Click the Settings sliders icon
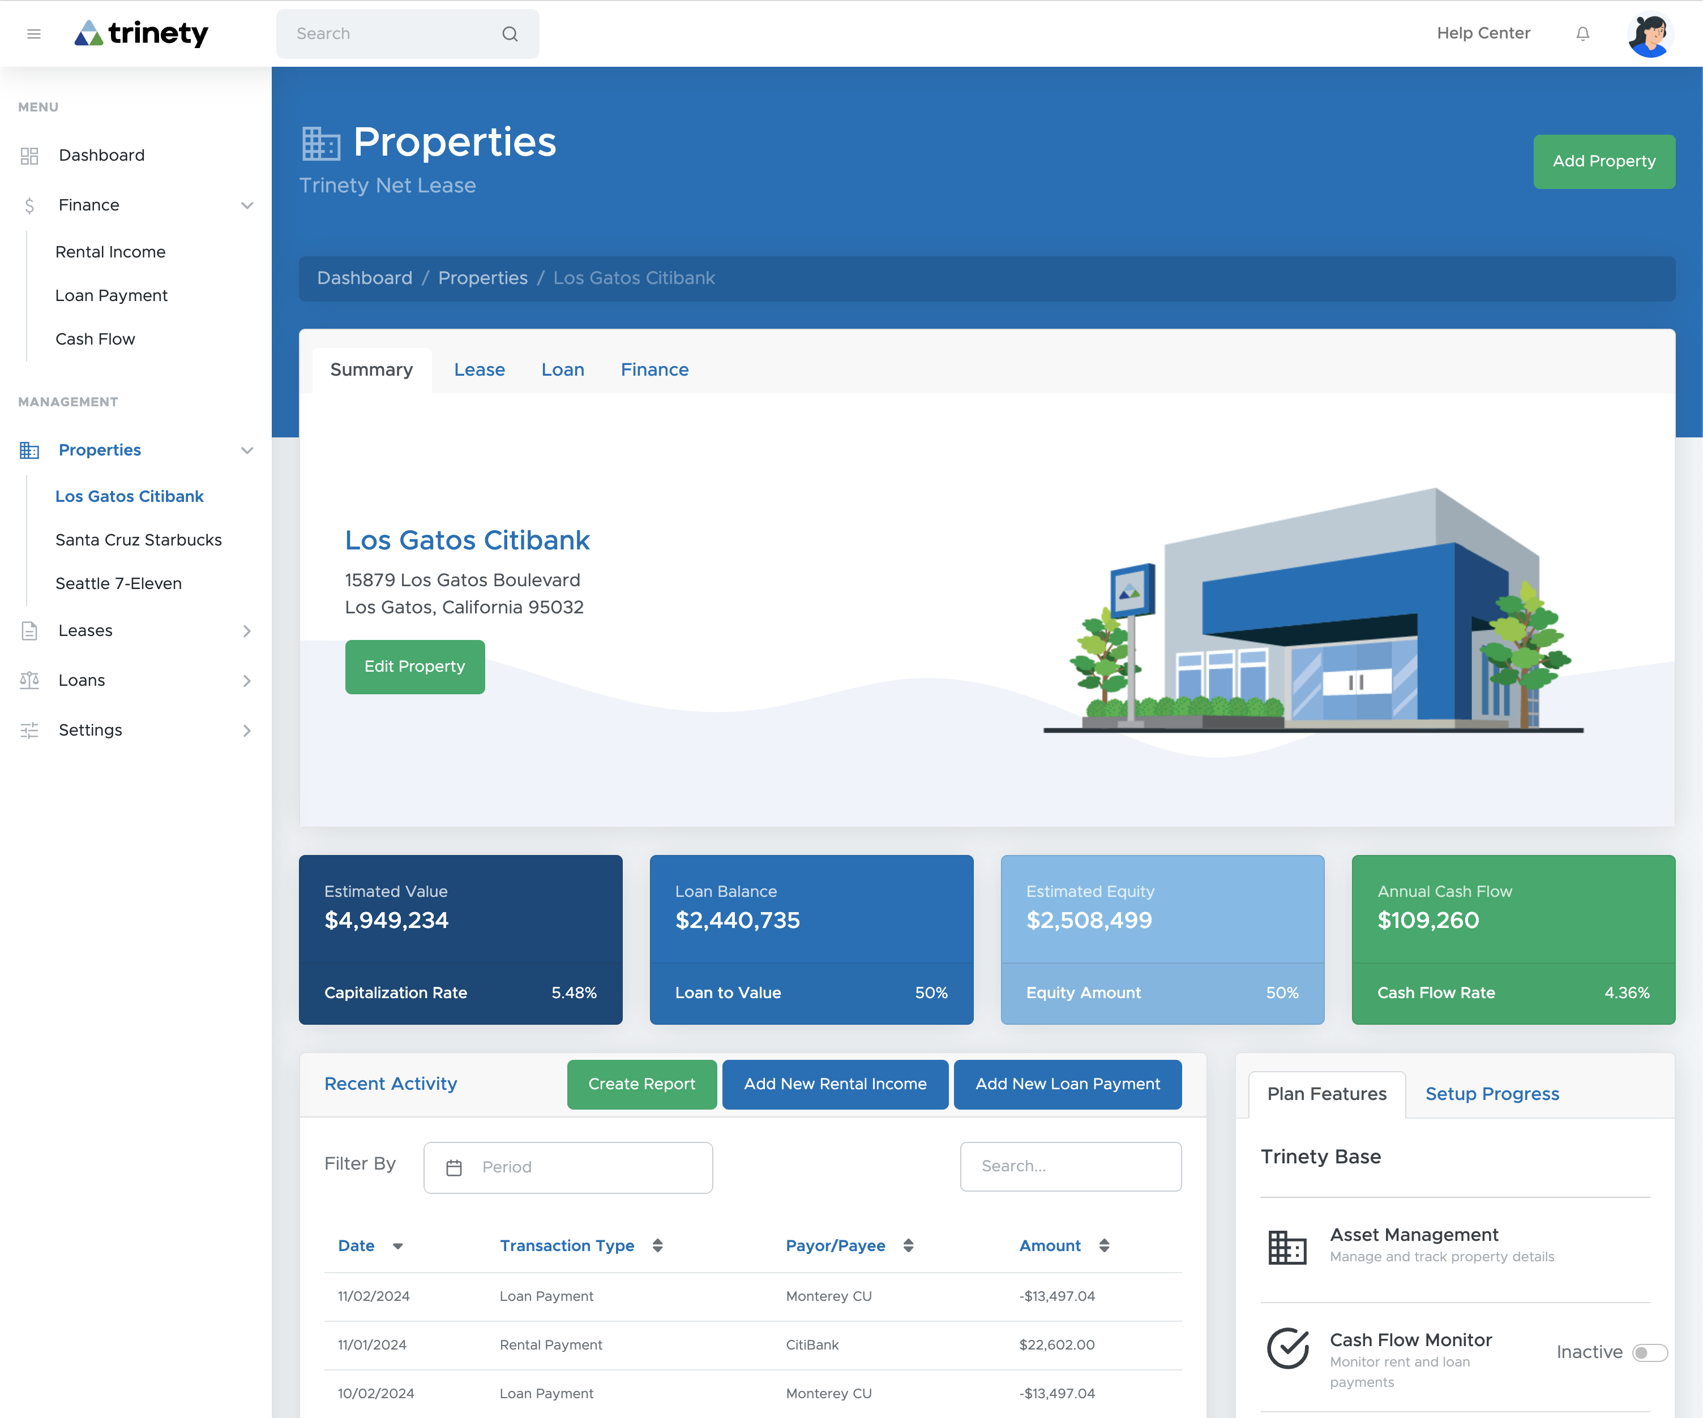 [x=30, y=730]
